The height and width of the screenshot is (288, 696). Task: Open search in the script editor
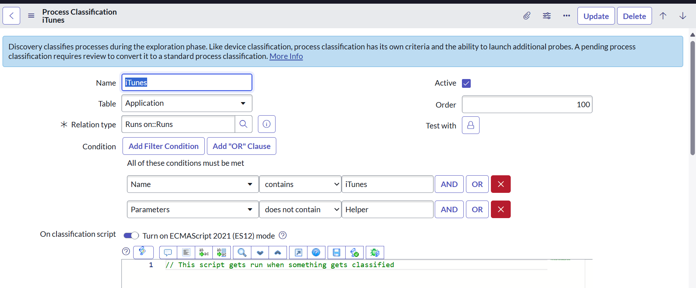tap(242, 253)
